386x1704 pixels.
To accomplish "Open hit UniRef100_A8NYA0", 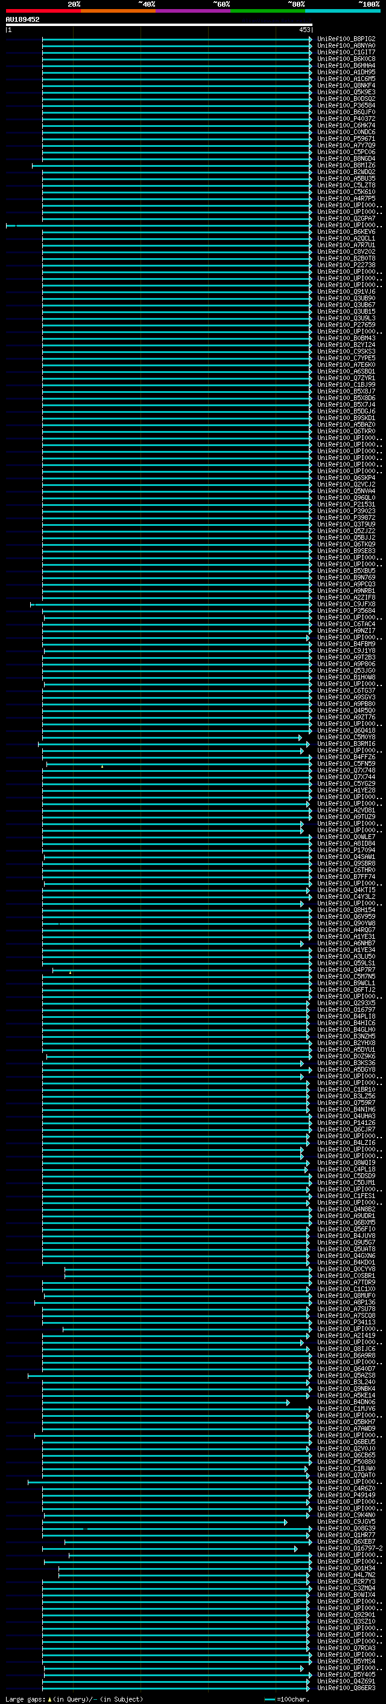I will coord(346,47).
